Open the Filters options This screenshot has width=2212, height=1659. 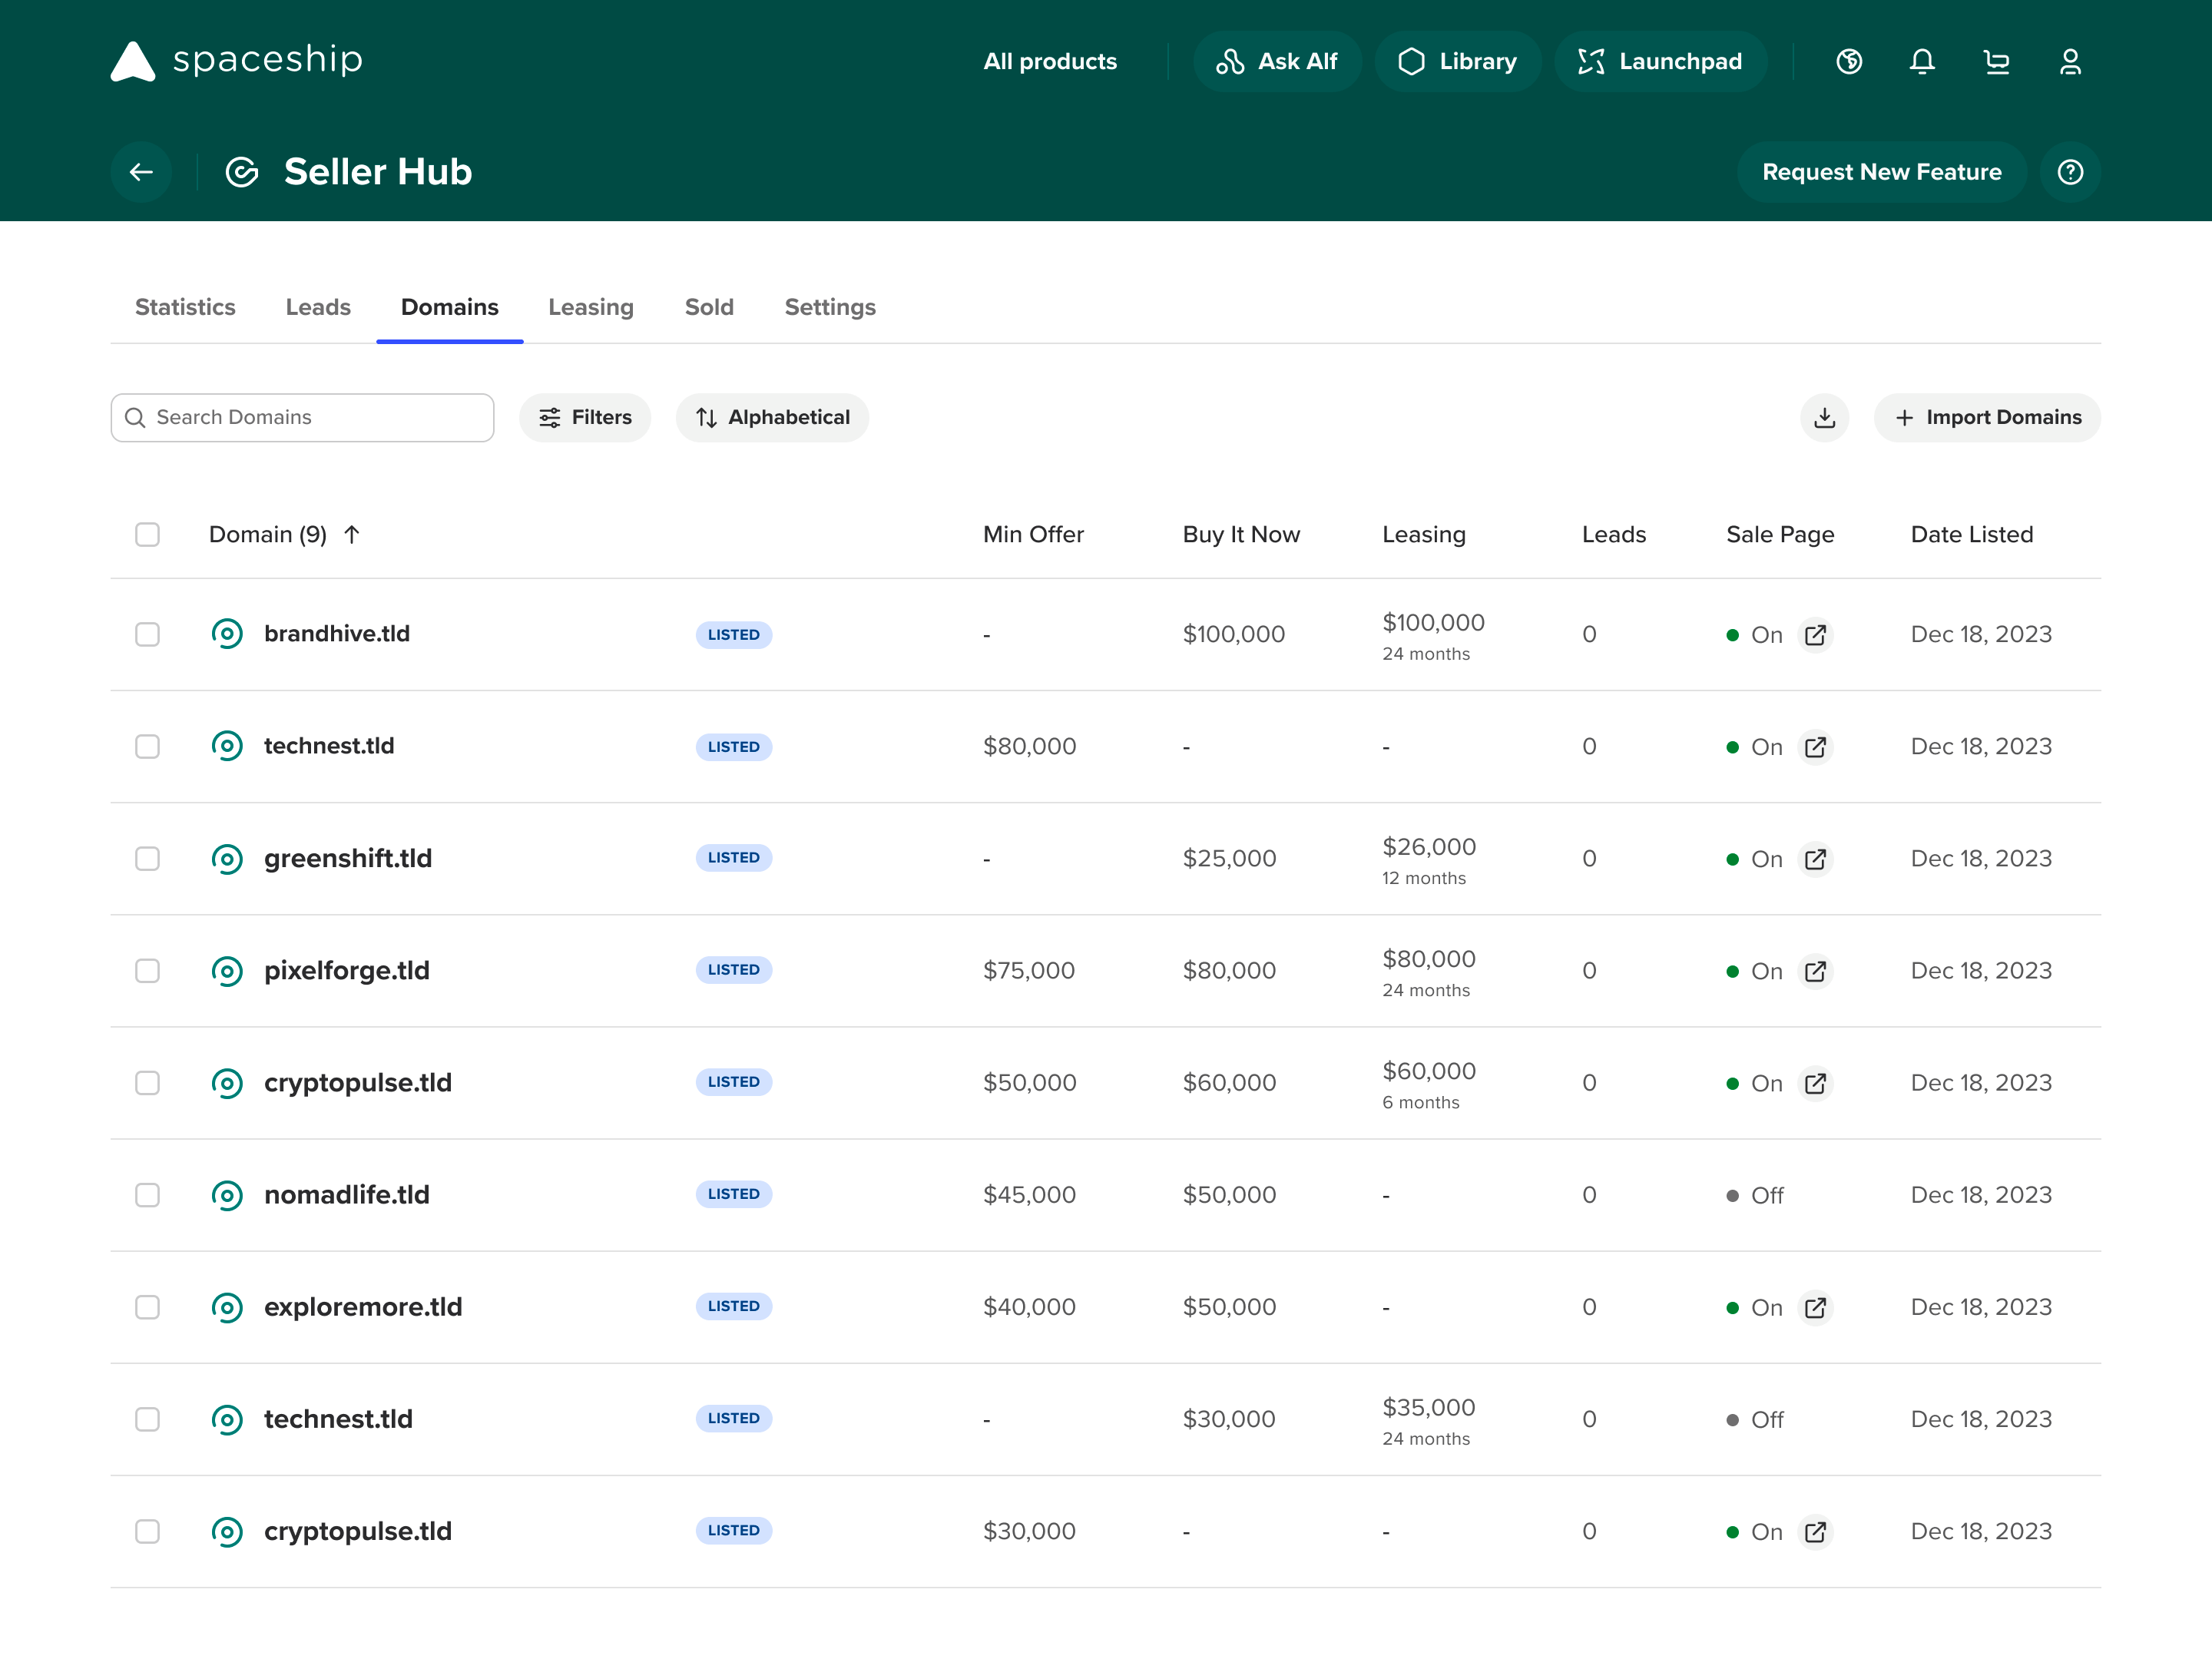click(585, 418)
